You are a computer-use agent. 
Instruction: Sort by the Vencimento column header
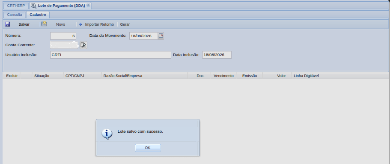223,76
